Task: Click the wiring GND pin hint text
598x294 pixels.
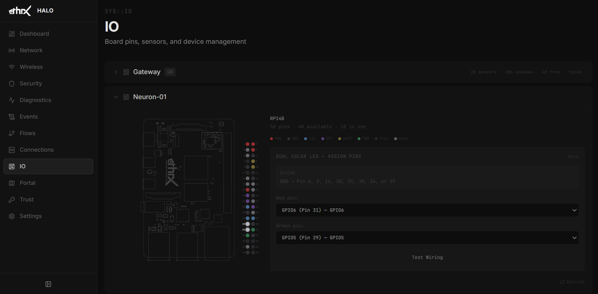Action: coord(338,181)
